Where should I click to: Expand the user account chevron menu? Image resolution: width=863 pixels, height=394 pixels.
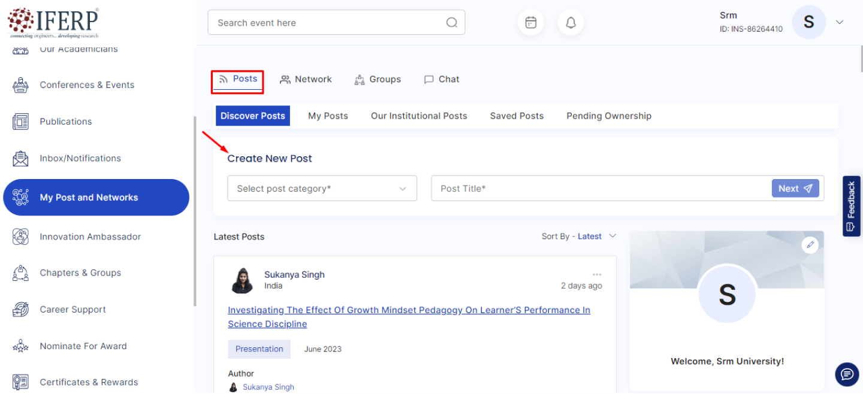[839, 23]
